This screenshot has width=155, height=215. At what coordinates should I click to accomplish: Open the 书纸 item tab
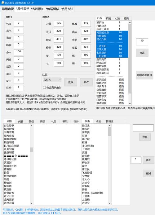65,121
